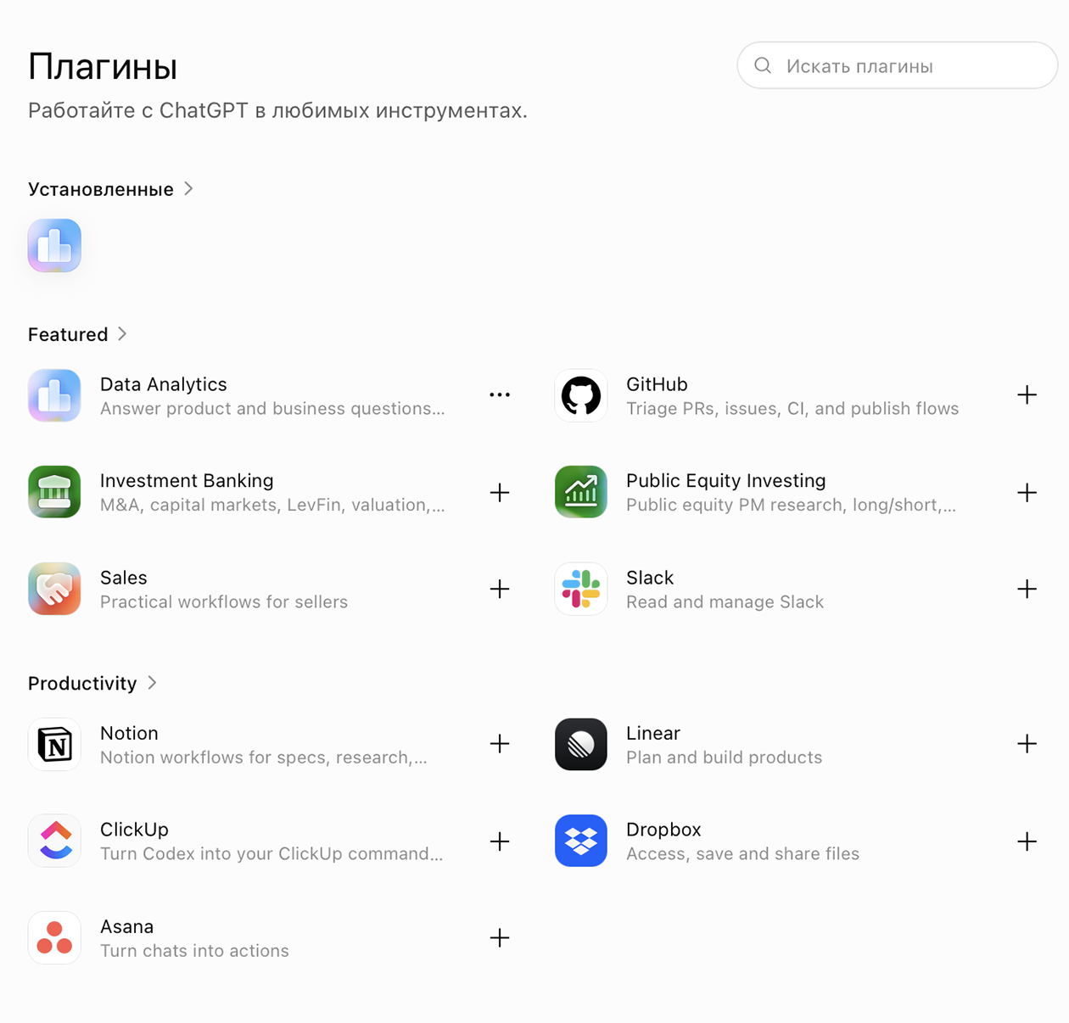This screenshot has width=1069, height=1023.
Task: Open the Установленные section heading
Action: (101, 189)
